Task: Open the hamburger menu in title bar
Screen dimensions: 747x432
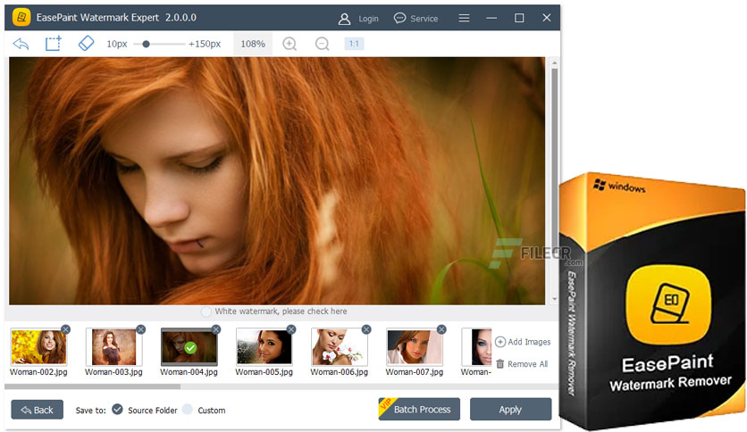Action: tap(464, 18)
